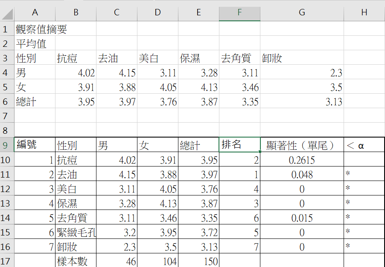Click the 樣本數 label cell

pos(76,261)
